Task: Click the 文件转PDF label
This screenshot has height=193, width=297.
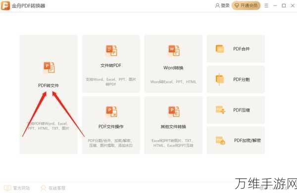Action: click(111, 66)
